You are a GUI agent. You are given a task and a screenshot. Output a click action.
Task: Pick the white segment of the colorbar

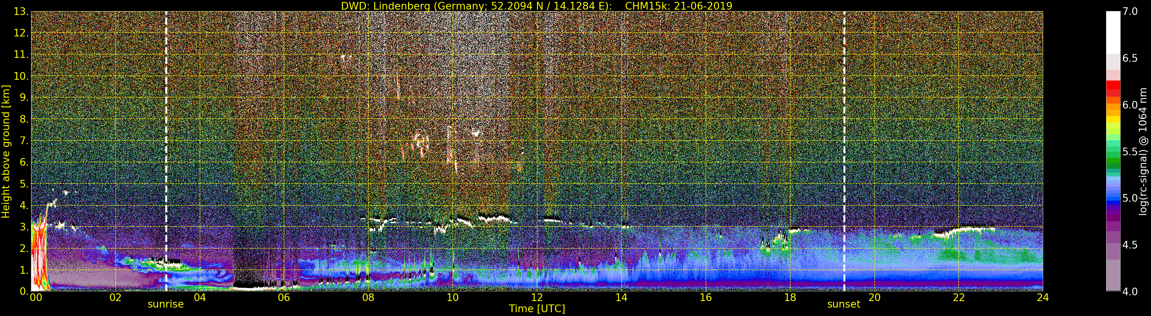[x=1113, y=32]
